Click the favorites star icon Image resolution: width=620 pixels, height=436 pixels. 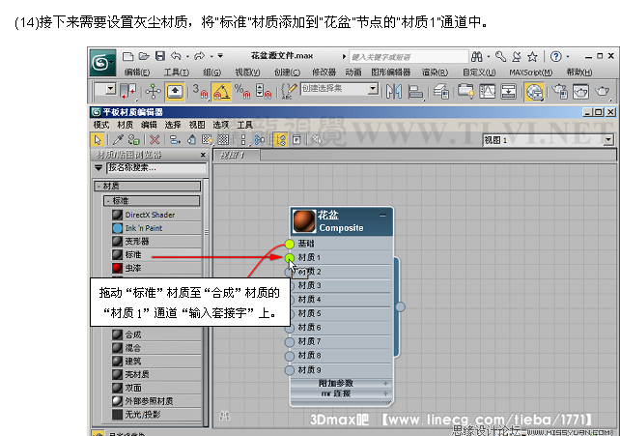pyautogui.click(x=533, y=57)
